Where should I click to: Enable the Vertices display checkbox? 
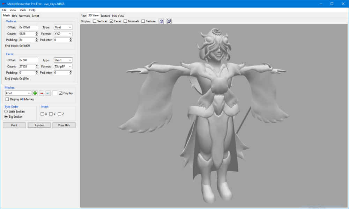pyautogui.click(x=95, y=21)
